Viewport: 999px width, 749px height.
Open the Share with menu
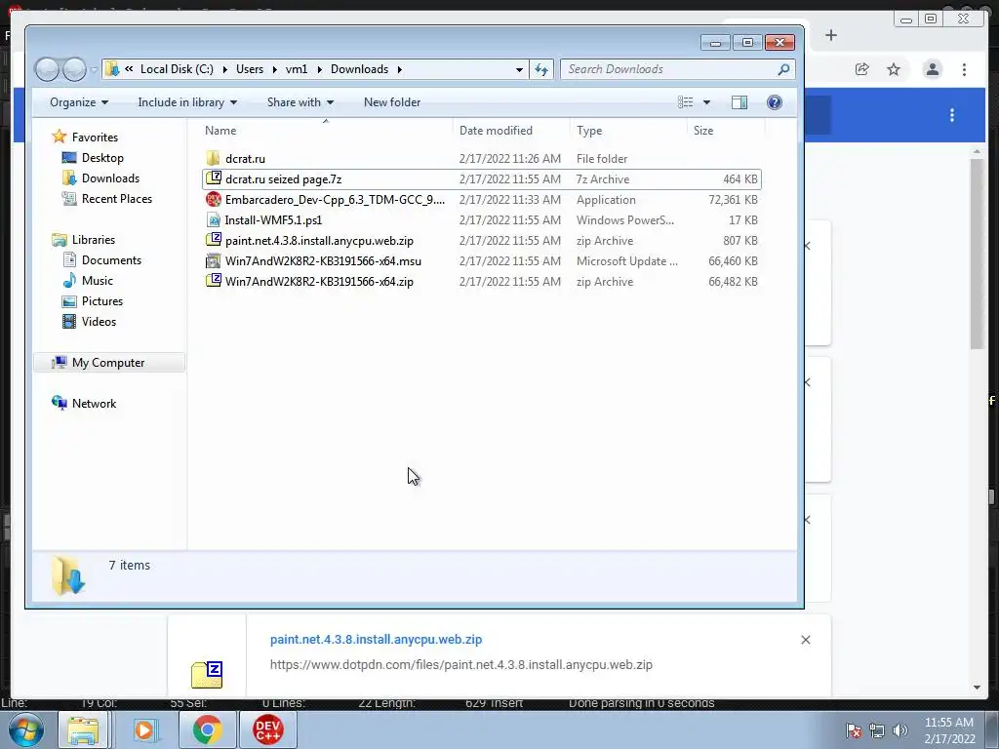coord(300,102)
